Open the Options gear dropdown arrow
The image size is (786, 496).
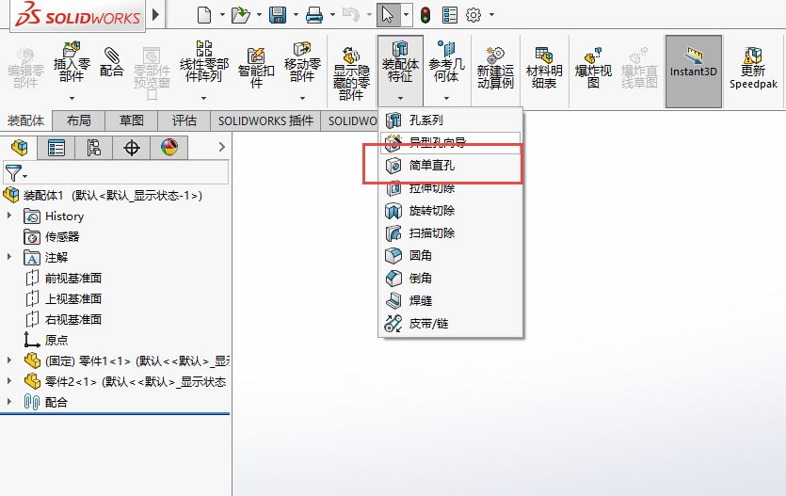491,14
